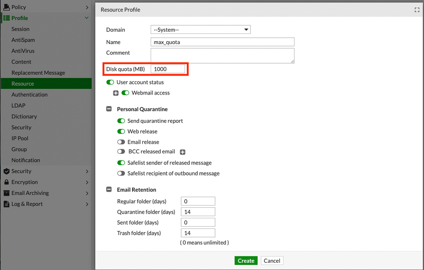The width and height of the screenshot is (424, 270).
Task: Select Authentication in the sidebar
Action: click(x=29, y=95)
